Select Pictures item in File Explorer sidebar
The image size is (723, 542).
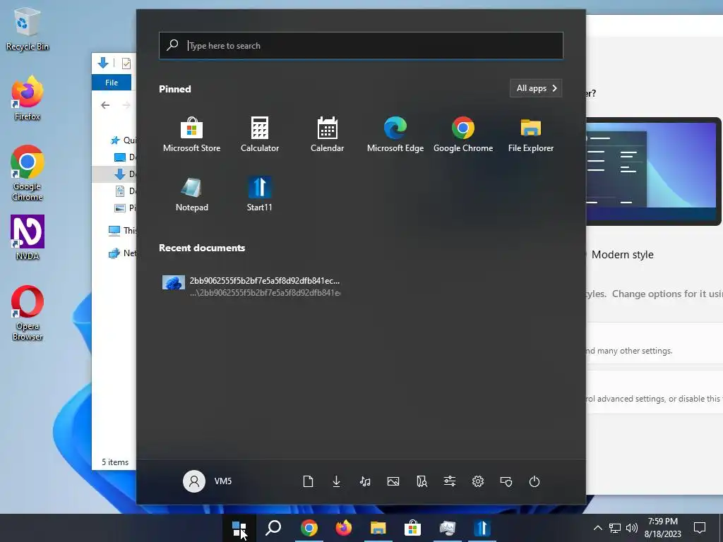click(x=125, y=208)
